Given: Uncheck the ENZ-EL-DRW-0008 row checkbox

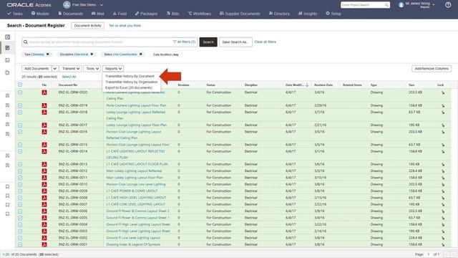Looking at the screenshot, I should [x=20, y=198].
